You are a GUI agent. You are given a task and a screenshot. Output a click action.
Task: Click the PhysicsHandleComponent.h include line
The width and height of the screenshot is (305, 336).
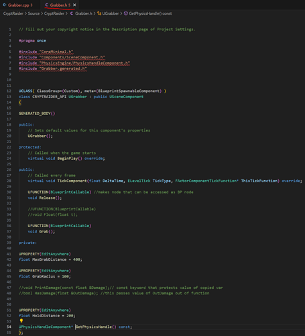[x=74, y=63]
